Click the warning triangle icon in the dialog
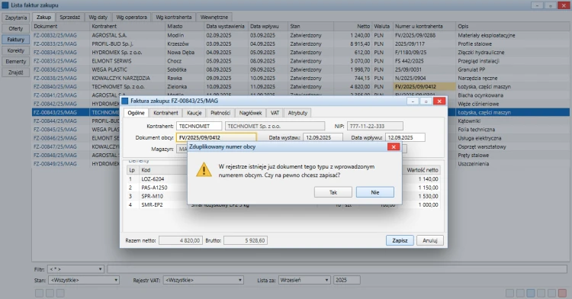572x299 pixels. click(204, 170)
